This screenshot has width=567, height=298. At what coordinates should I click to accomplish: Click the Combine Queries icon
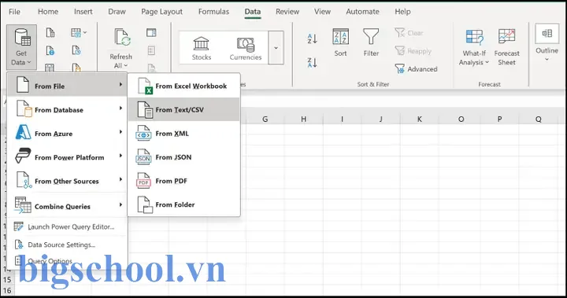(x=23, y=205)
